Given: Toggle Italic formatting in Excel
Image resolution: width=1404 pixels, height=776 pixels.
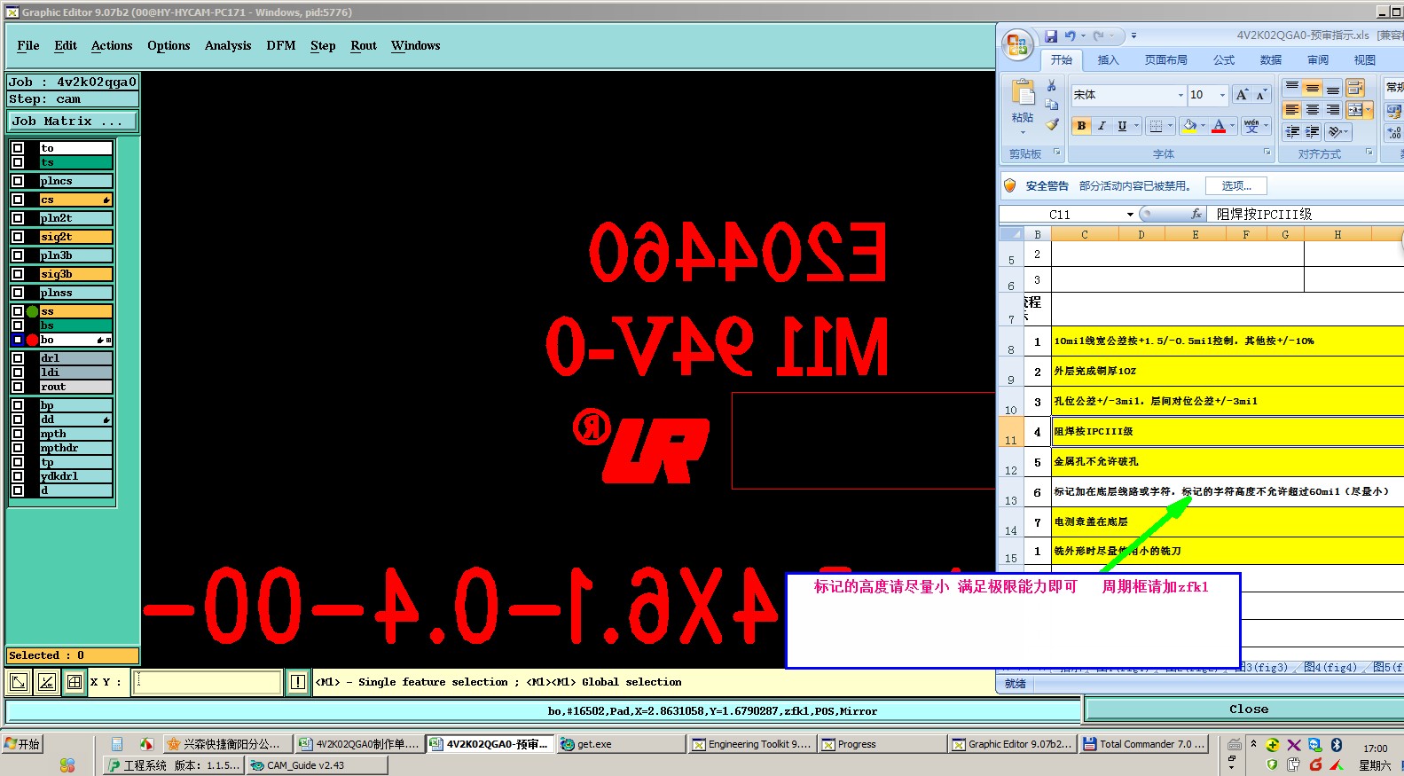Looking at the screenshot, I should [x=1102, y=126].
